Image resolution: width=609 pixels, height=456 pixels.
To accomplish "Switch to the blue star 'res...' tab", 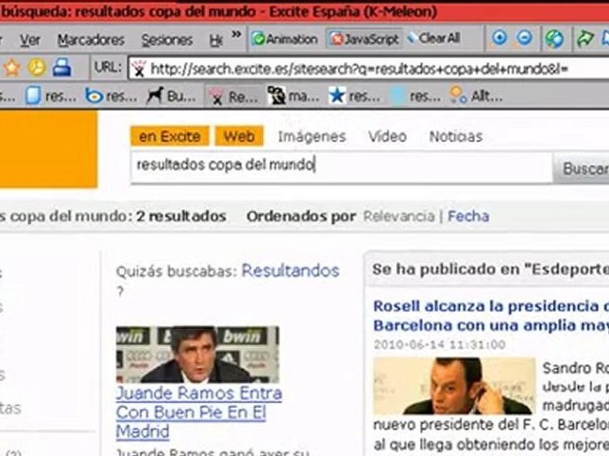I will point(354,96).
